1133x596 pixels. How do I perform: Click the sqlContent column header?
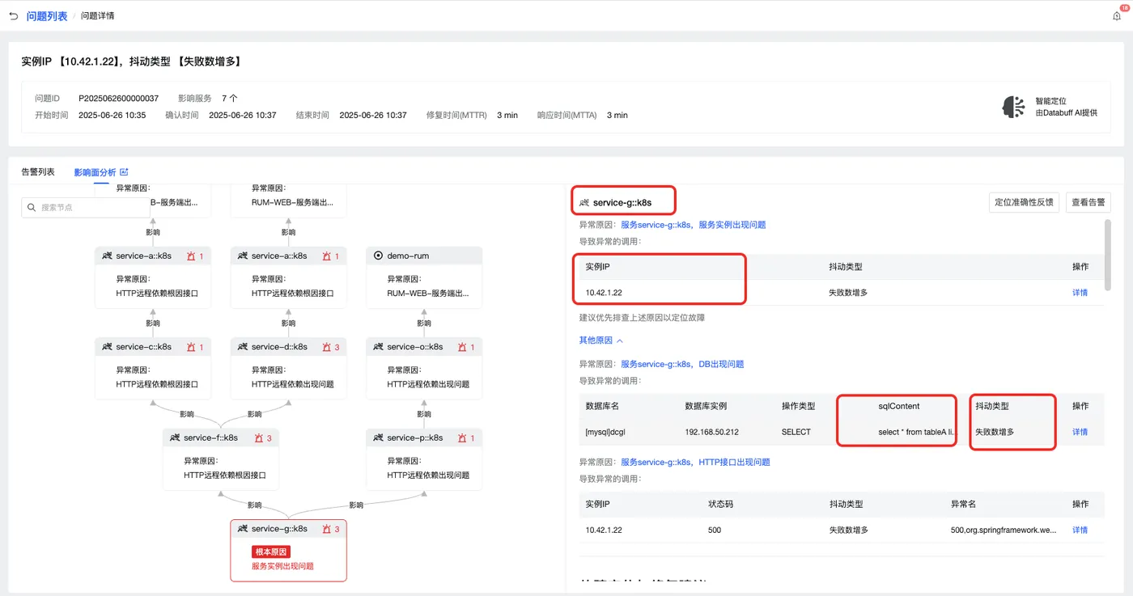[899, 406]
